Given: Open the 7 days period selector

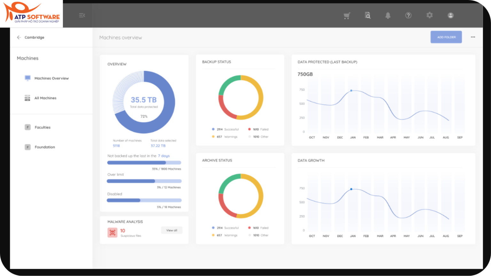Looking at the screenshot, I should pyautogui.click(x=163, y=156).
